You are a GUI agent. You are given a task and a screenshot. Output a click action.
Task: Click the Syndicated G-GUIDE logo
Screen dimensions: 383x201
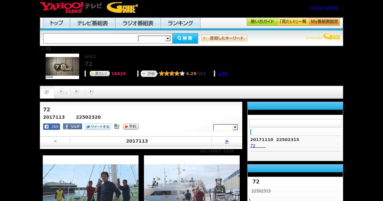coord(323,37)
